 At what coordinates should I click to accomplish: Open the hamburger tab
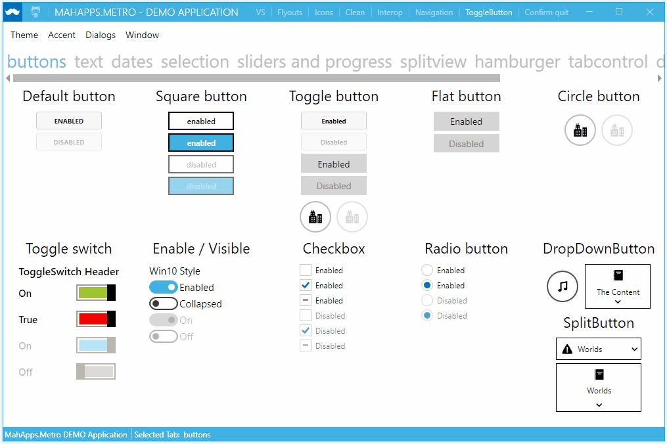pos(517,62)
